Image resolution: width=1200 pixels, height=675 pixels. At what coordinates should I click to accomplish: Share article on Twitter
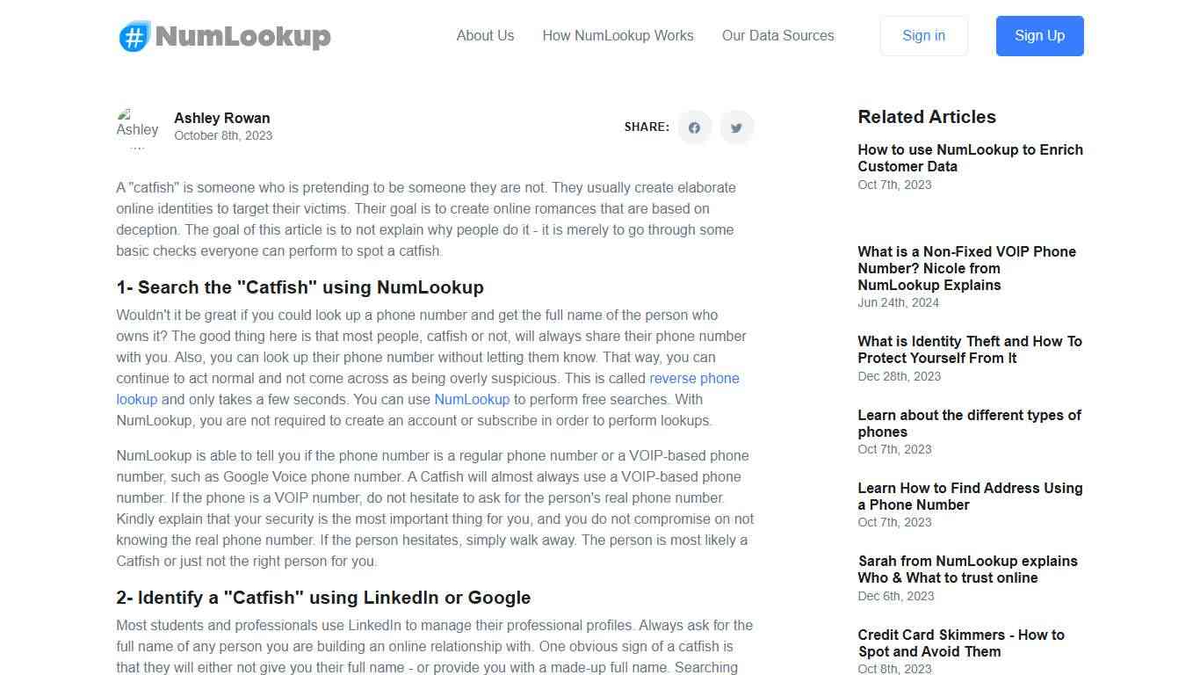coord(736,127)
